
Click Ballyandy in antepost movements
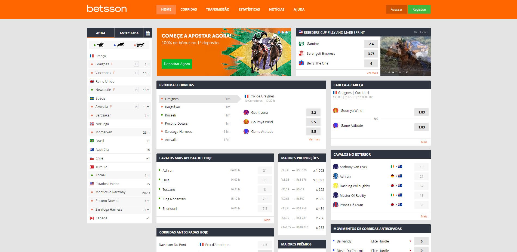pos(344,241)
